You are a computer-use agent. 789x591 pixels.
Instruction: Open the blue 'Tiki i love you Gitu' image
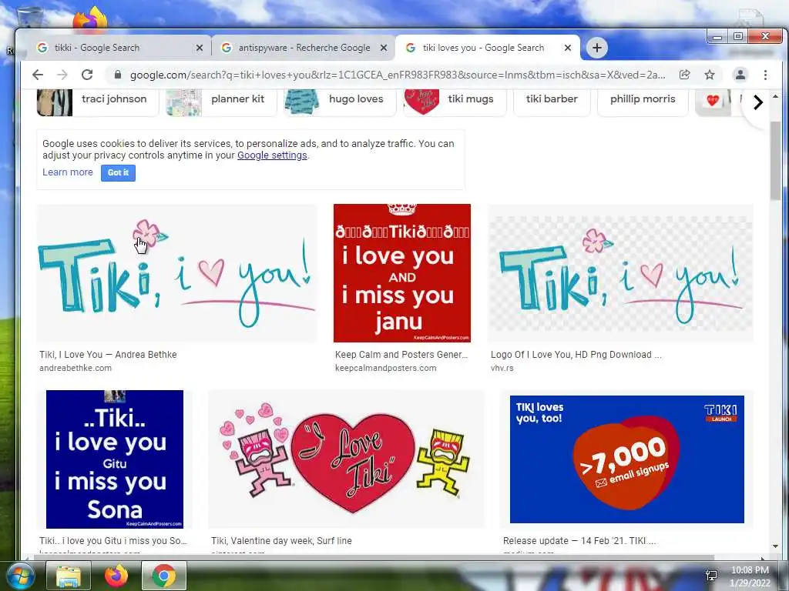pyautogui.click(x=114, y=459)
